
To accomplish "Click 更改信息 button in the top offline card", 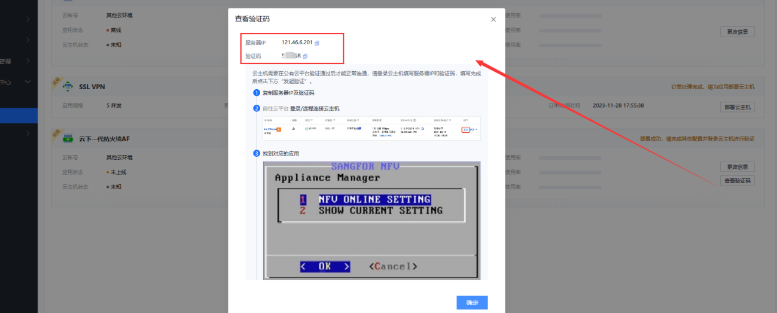I will coord(738,32).
